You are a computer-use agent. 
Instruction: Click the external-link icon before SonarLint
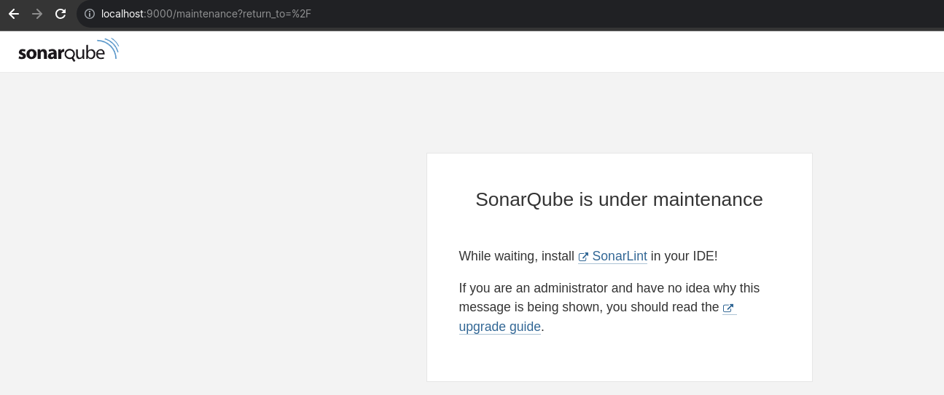point(583,257)
